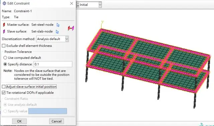Swap master and slave surfaces icon

click(x=71, y=28)
